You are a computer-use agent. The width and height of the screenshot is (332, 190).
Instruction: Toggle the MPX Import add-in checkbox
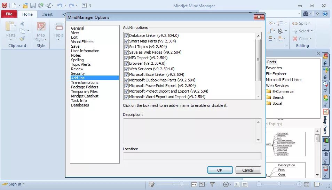click(126, 58)
